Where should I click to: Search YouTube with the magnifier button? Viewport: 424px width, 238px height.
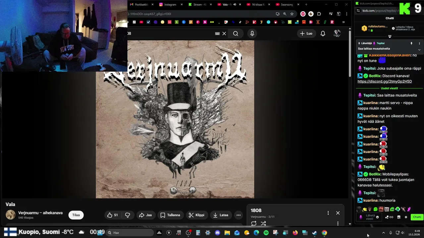click(236, 33)
